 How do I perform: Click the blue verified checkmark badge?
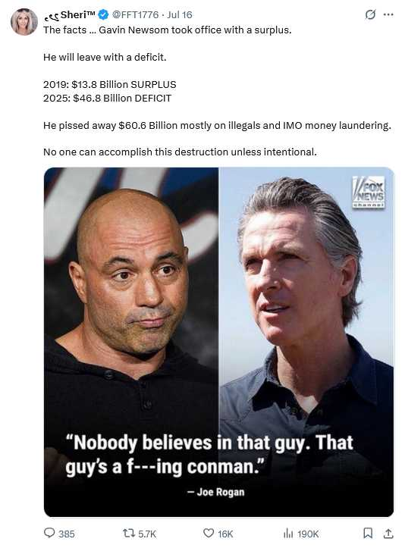pyautogui.click(x=103, y=14)
